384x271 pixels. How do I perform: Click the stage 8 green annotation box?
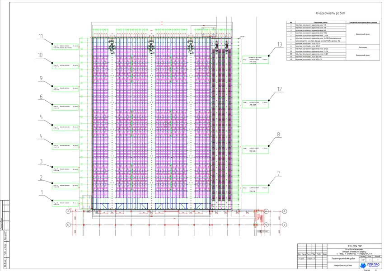(255, 150)
